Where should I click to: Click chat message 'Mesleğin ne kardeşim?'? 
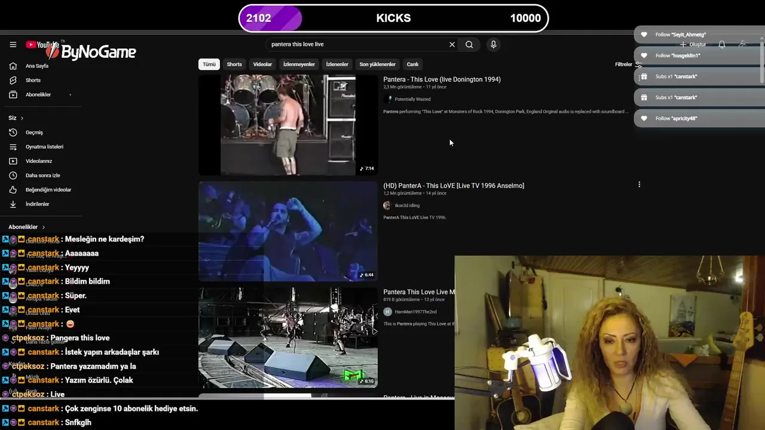click(105, 239)
